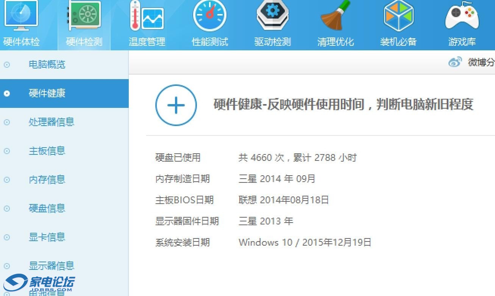The width and height of the screenshot is (495, 296).
Task: Open the 装机必备 software center icon
Action: coord(398,21)
